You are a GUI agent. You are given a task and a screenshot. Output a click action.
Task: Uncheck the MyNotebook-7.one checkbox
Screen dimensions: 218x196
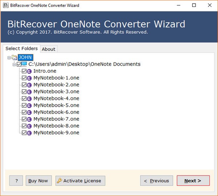pyautogui.click(x=24, y=119)
